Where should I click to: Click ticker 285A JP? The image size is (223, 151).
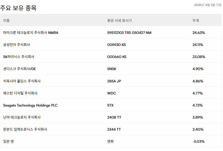114,81
